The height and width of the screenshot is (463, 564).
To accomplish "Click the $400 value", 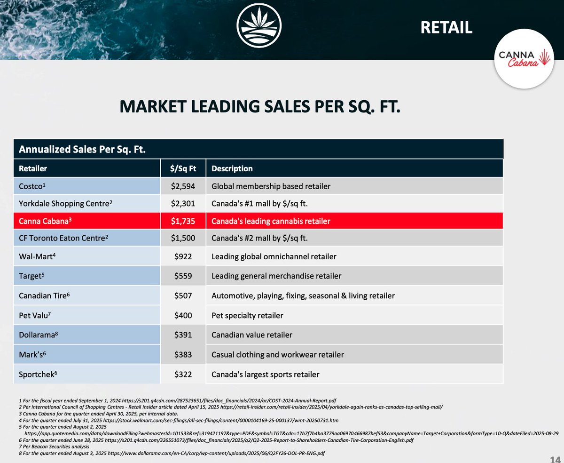I will point(183,315).
